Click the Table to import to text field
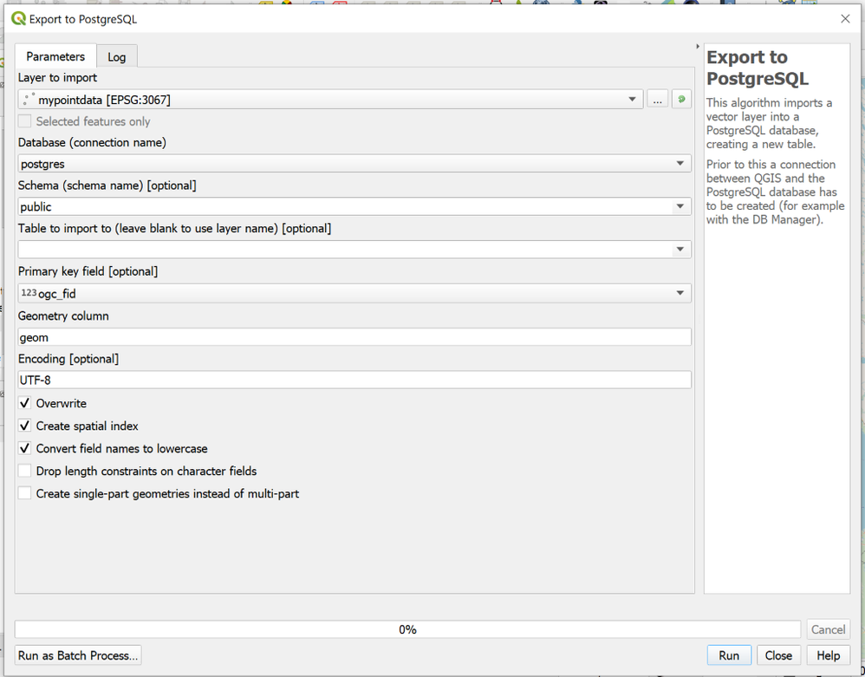 (344, 250)
